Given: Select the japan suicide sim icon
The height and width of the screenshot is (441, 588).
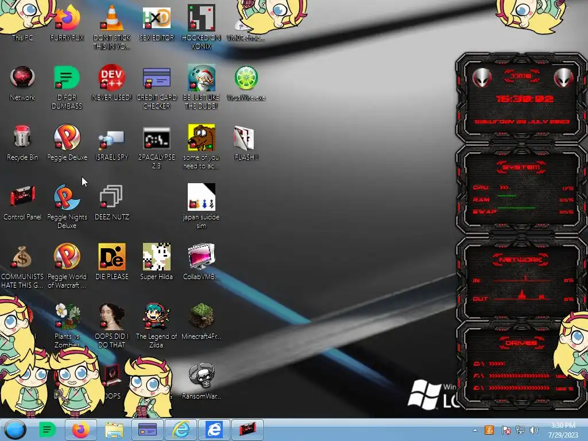Looking at the screenshot, I should pos(202,206).
